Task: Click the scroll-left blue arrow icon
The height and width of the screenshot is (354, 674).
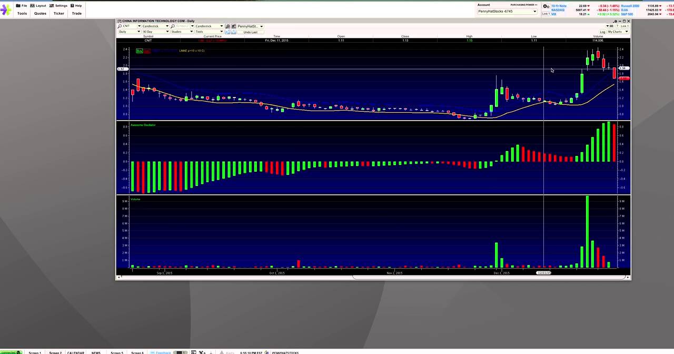Action: (227, 32)
